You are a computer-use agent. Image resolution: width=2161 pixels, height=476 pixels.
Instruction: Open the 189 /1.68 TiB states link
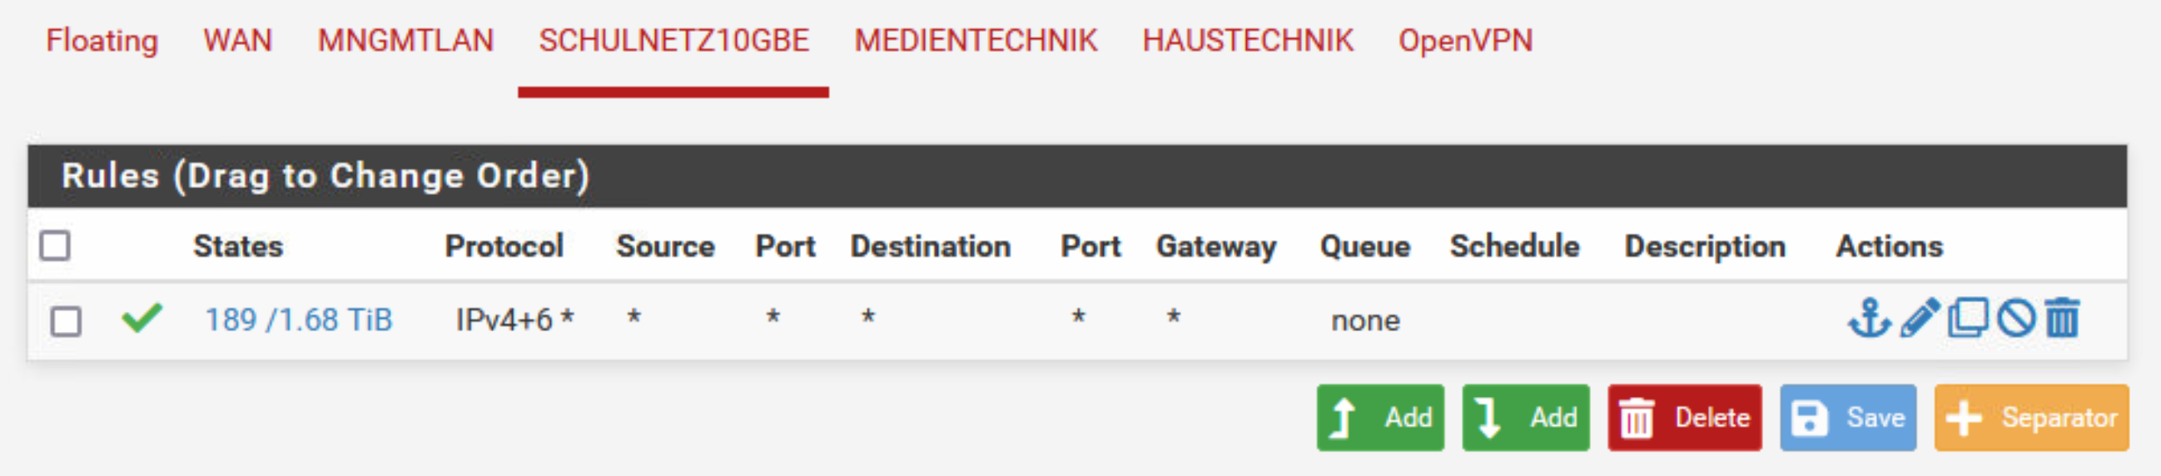coord(299,320)
